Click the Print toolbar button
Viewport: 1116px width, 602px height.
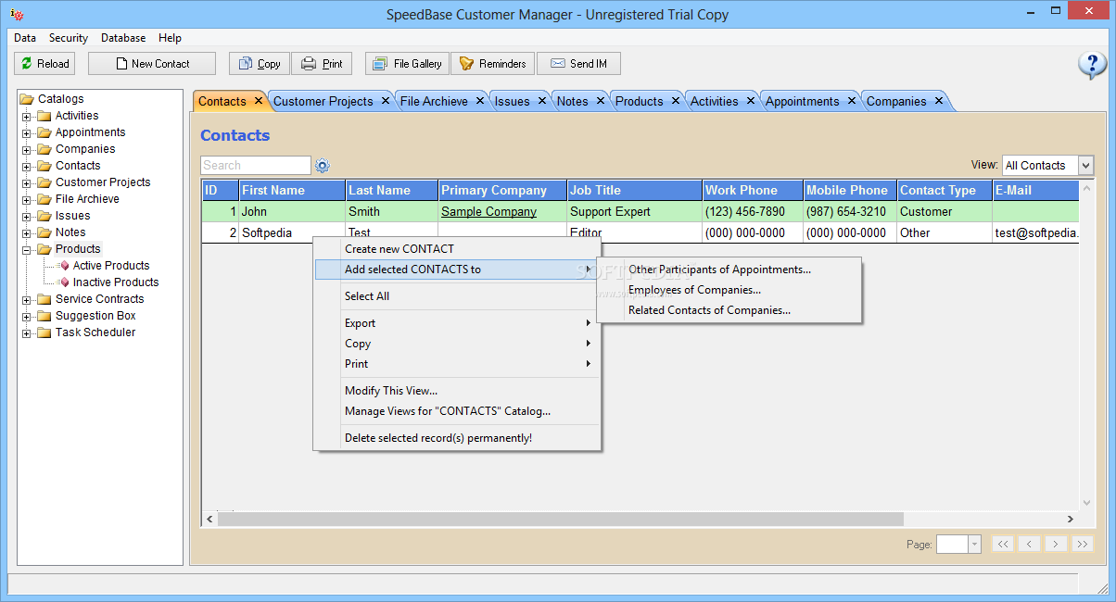click(x=322, y=64)
